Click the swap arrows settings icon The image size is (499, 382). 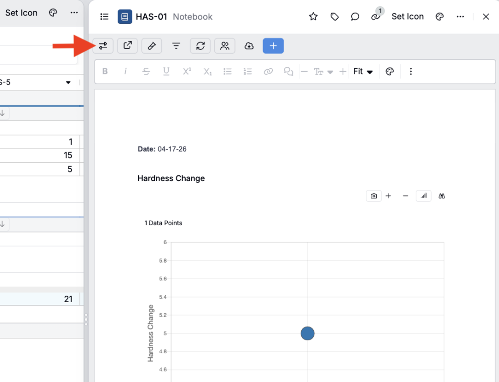(103, 46)
